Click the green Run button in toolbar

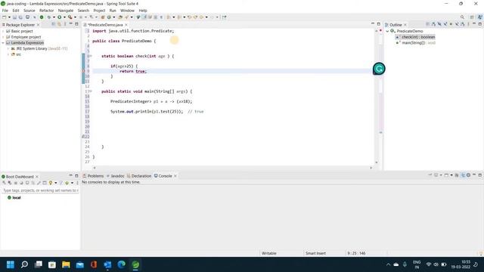click(x=60, y=17)
